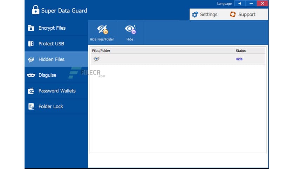Screen dimensions: 293x169
Task: Click the Status column header
Action: pos(250,51)
